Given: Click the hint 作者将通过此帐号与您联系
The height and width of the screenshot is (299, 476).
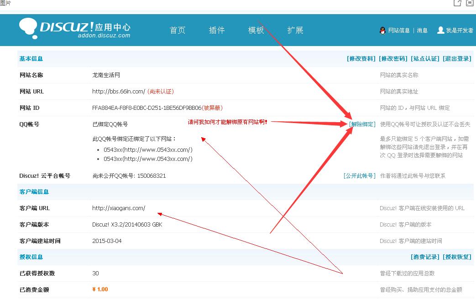Looking at the screenshot, I should tap(413, 176).
